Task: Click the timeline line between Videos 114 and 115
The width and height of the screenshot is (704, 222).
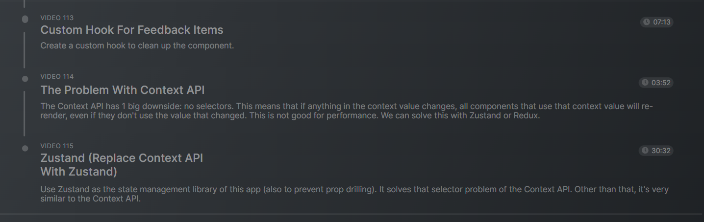Action: coord(24,113)
